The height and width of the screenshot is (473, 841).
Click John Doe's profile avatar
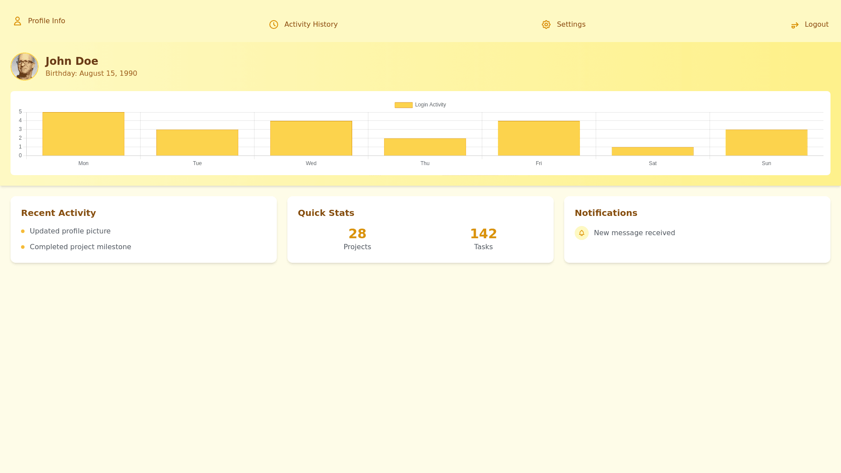tap(25, 67)
